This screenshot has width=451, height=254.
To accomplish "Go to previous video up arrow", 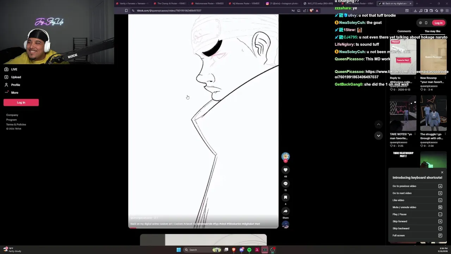I will tap(378, 124).
